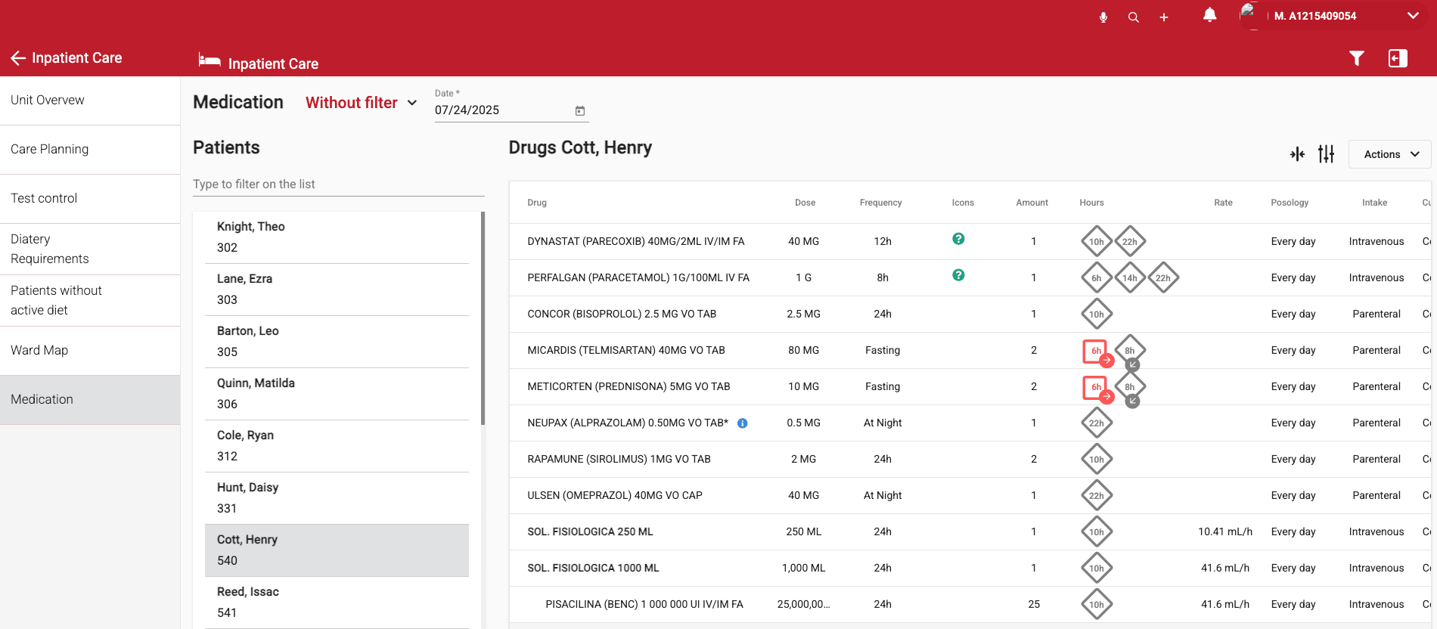The image size is (1437, 629).
Task: Click the patient list scrollbar
Action: tap(483, 318)
